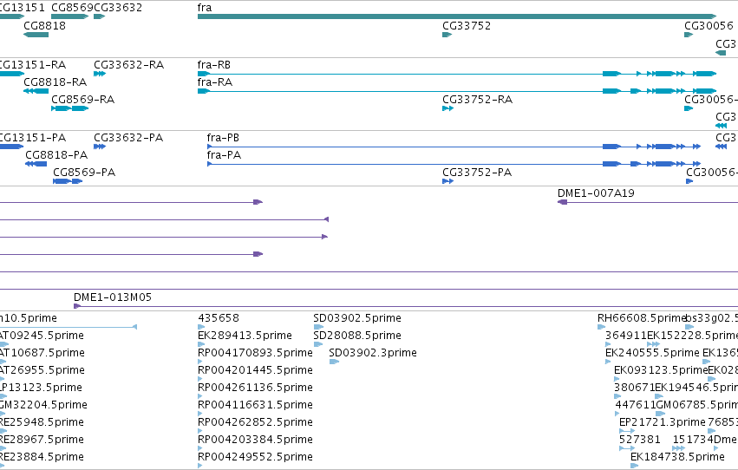Select the SD03902.3prime EST arrow
Screen dimensions: 738x470
coord(334,362)
